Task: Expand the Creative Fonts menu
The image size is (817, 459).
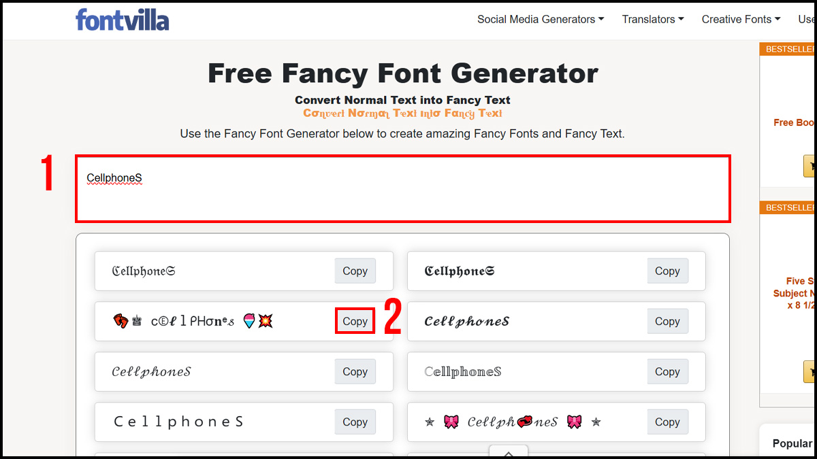Action: (741, 20)
